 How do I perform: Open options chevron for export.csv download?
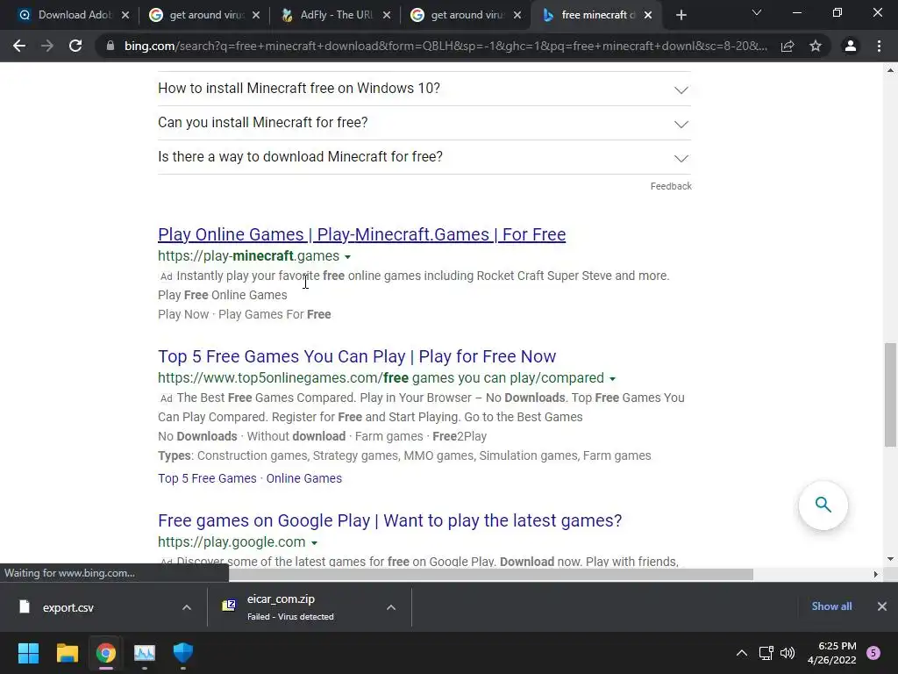coord(187,607)
